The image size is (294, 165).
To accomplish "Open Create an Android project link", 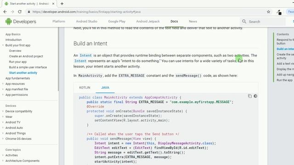I will (26, 56).
